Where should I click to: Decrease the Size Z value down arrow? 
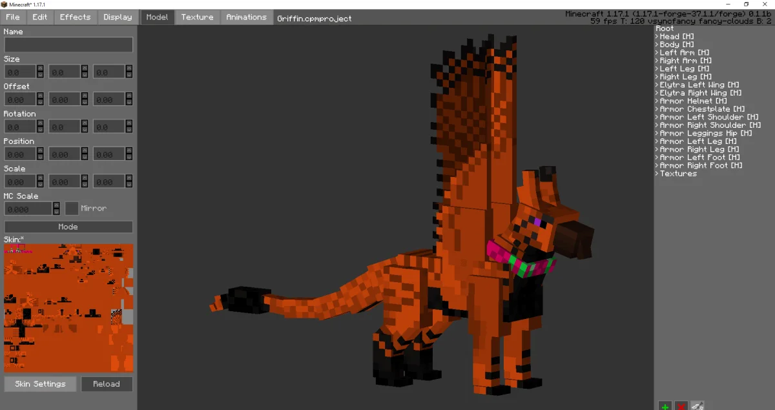coord(129,76)
